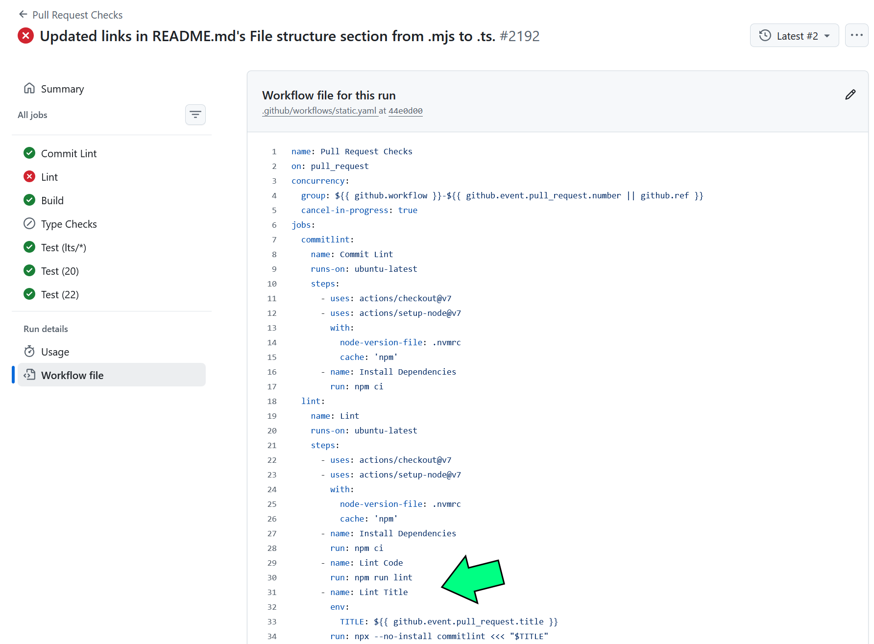The width and height of the screenshot is (874, 644).
Task: Open commit 44e0d00 link
Action: [405, 111]
